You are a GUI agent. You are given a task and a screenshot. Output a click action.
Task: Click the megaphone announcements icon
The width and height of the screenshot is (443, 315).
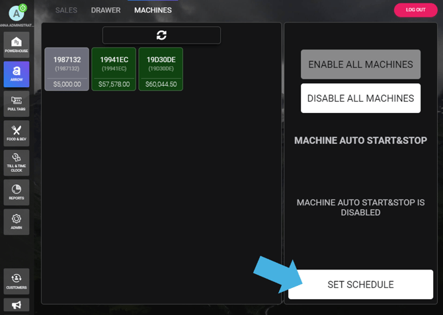[17, 304]
